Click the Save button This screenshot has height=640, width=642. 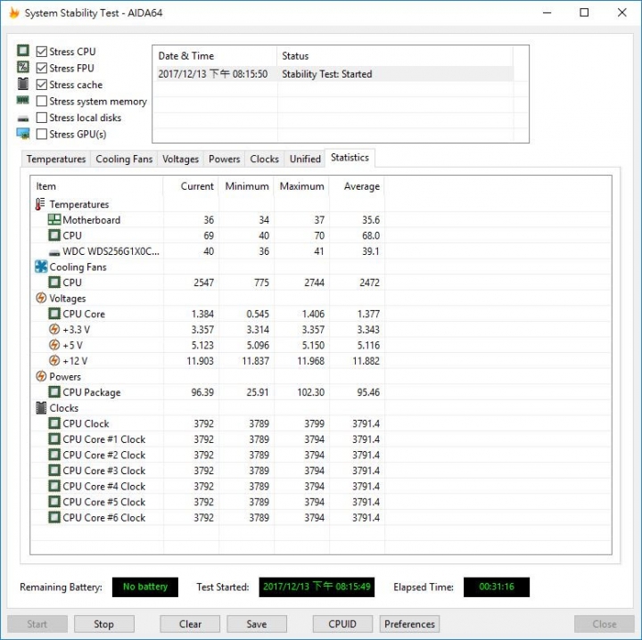coord(257,624)
